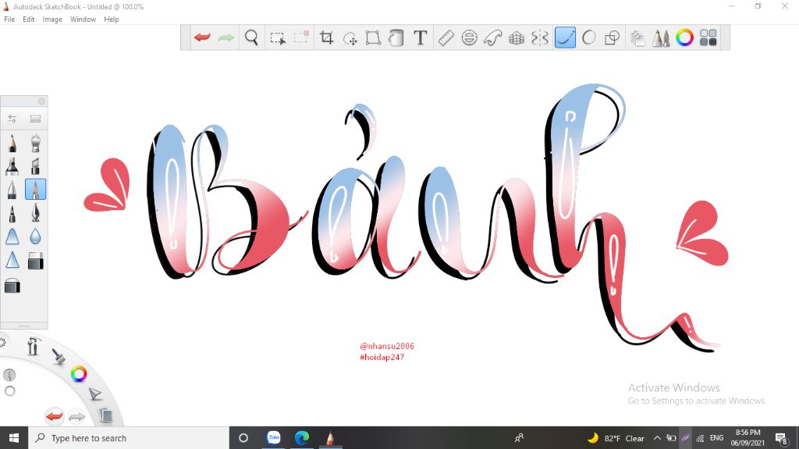Open the Copic Color Library grid
799x449 pixels.
(708, 37)
